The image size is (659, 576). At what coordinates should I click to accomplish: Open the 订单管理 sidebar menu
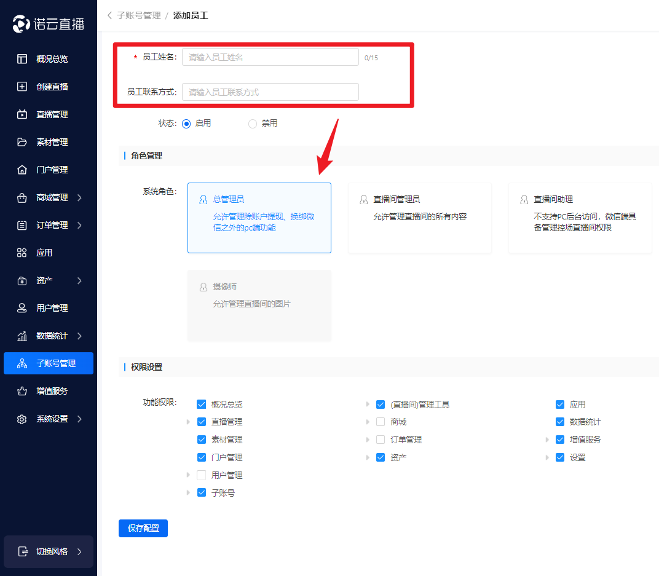[x=52, y=225]
